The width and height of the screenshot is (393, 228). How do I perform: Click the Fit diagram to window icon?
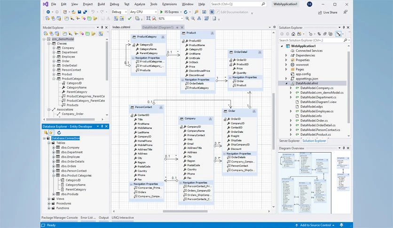click(149, 18)
